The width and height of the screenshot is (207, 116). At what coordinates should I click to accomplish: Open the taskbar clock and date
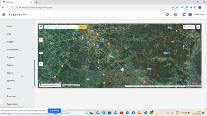click(x=197, y=113)
